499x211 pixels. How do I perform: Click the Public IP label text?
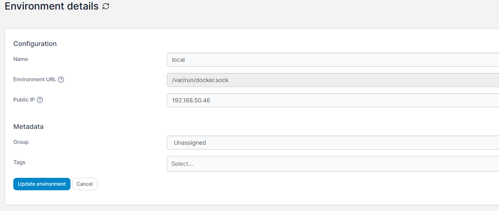[x=24, y=99]
